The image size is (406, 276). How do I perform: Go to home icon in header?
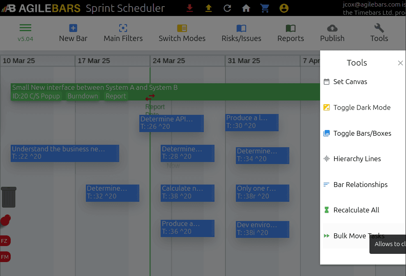[x=246, y=8]
